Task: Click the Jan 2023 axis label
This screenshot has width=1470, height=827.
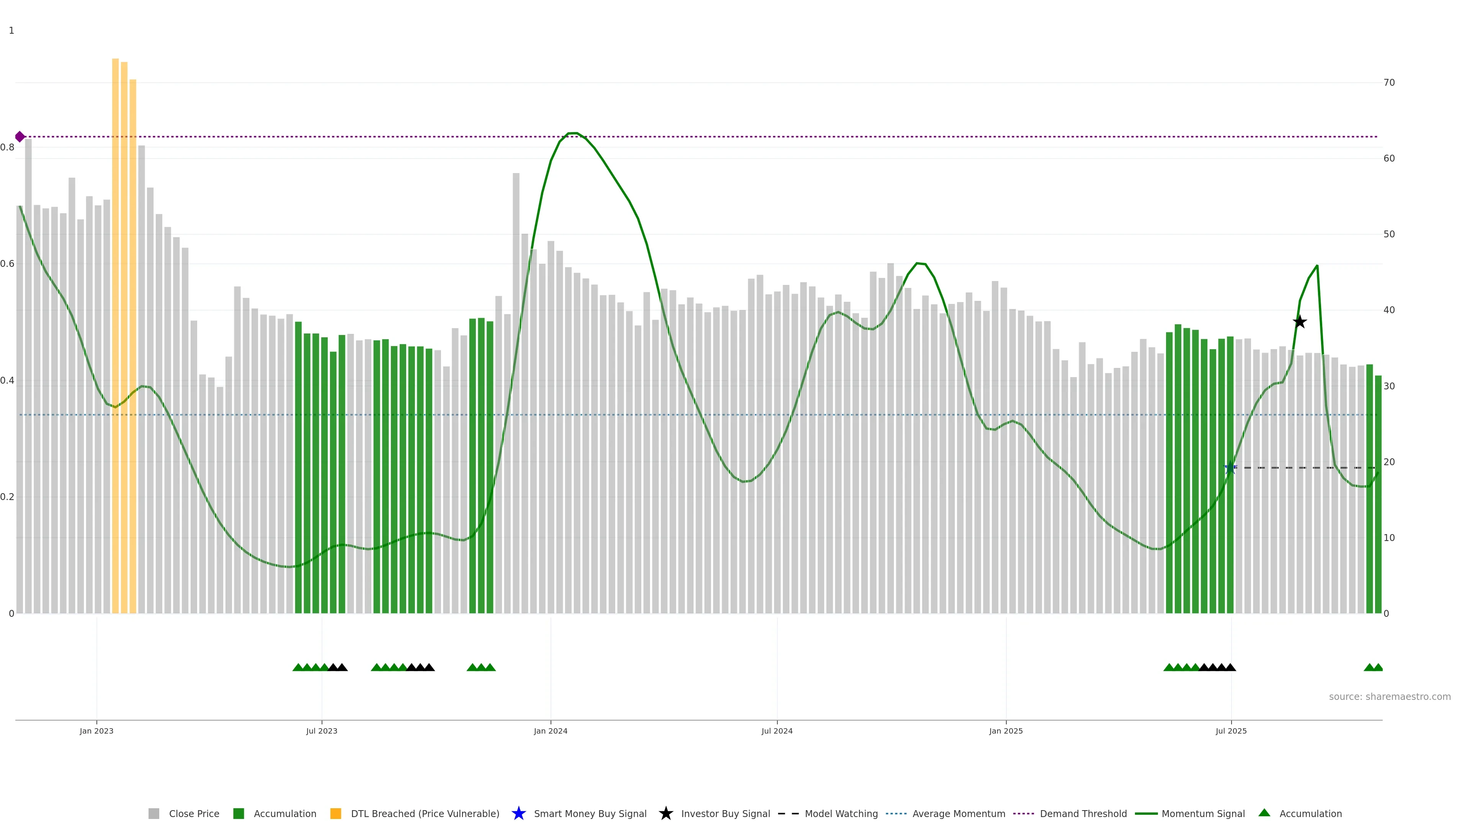Action: (x=96, y=731)
